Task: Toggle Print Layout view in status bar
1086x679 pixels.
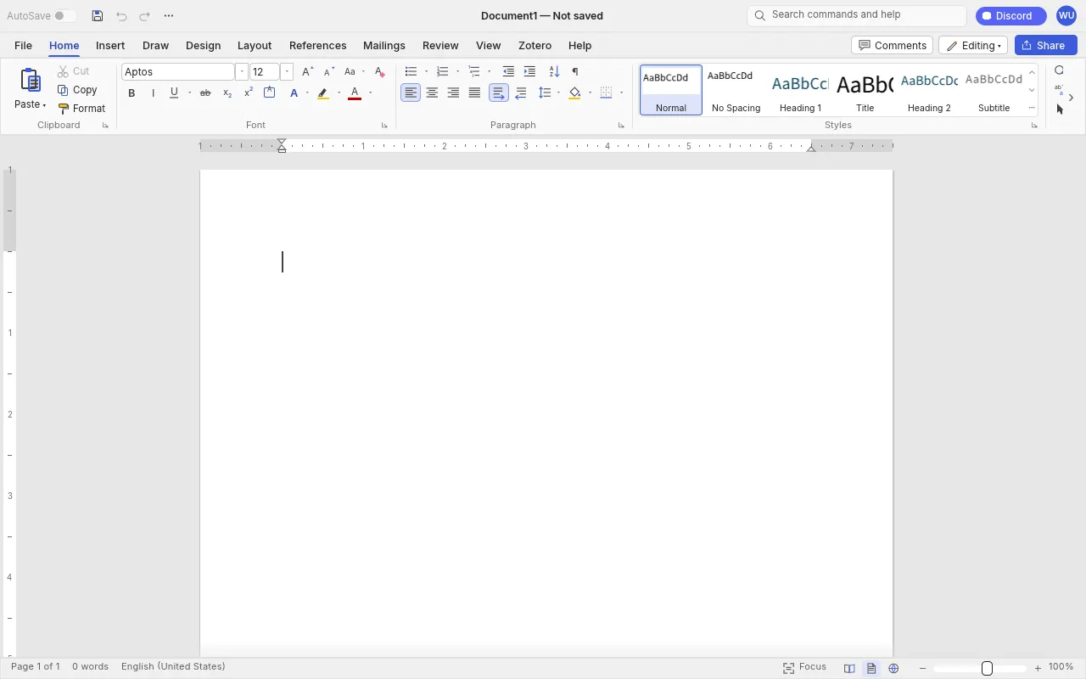Action: click(x=871, y=669)
